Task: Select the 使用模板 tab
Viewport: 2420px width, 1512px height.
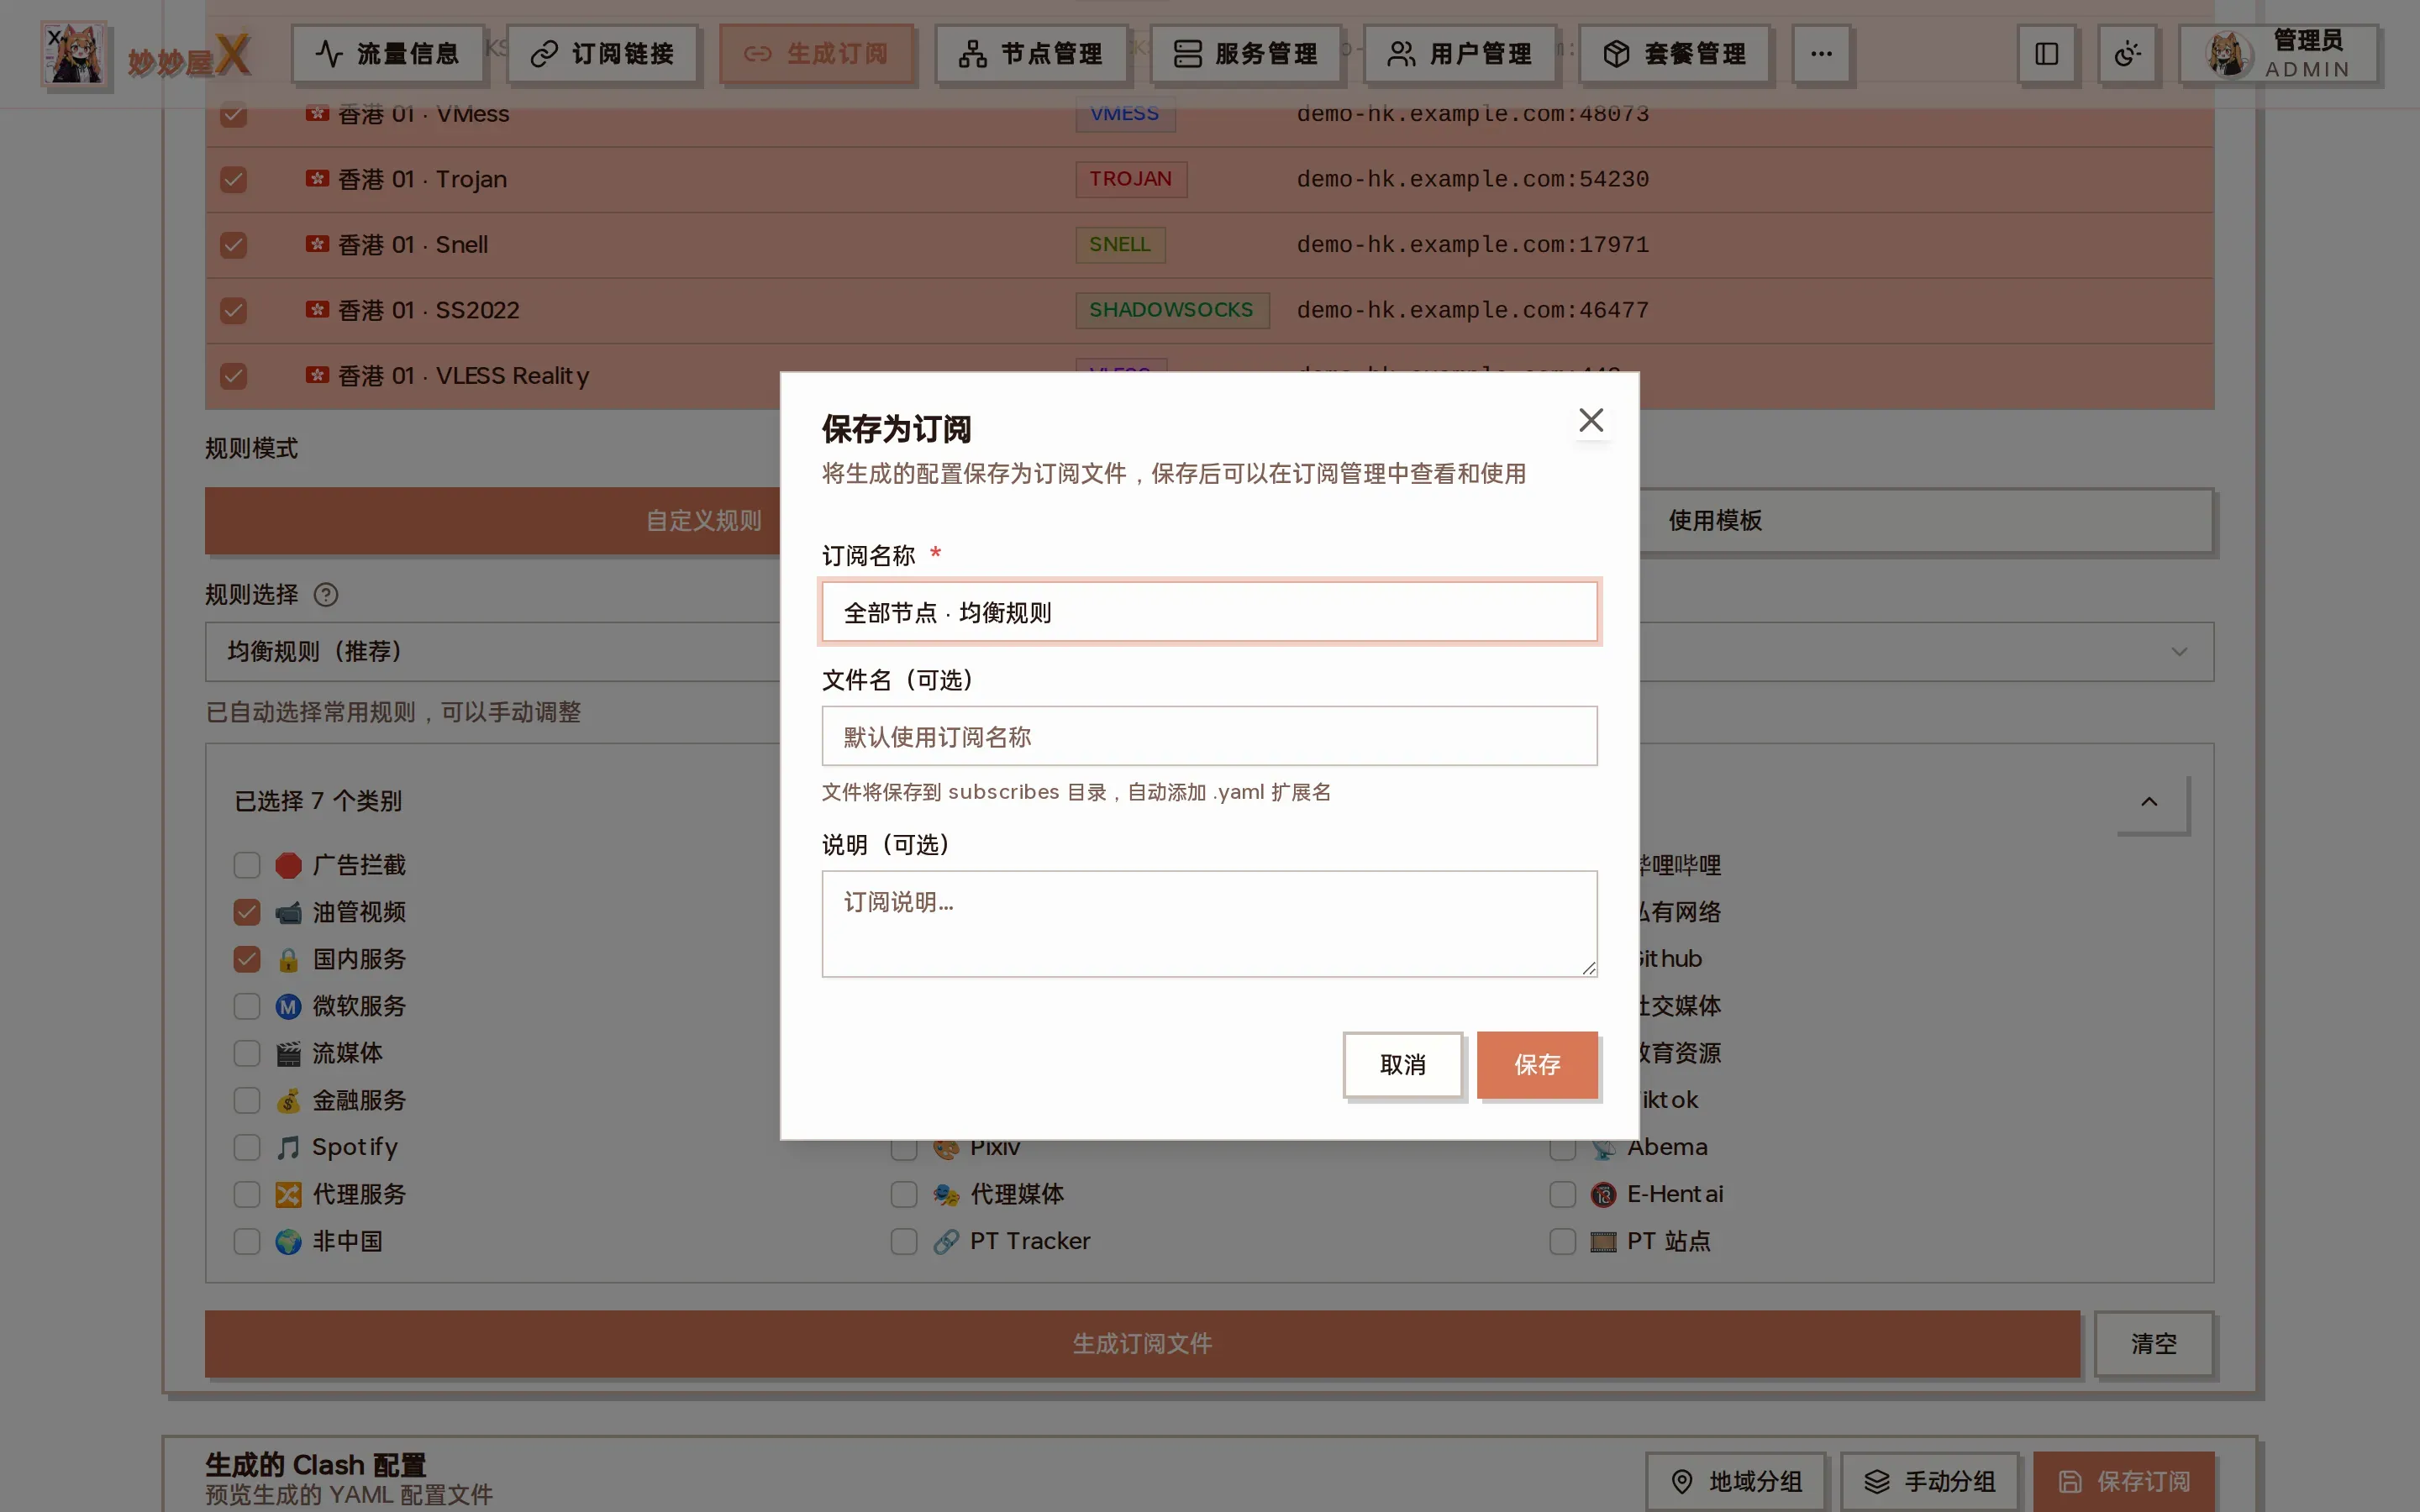Action: pos(1715,520)
